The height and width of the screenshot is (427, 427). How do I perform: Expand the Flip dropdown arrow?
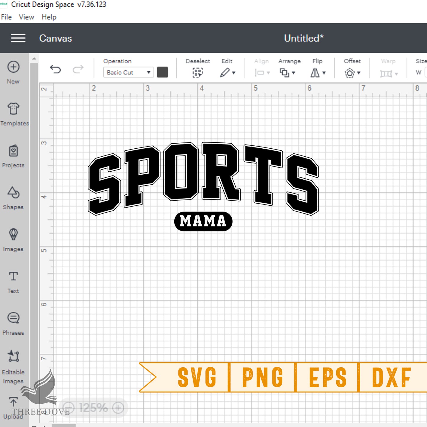pyautogui.click(x=324, y=73)
